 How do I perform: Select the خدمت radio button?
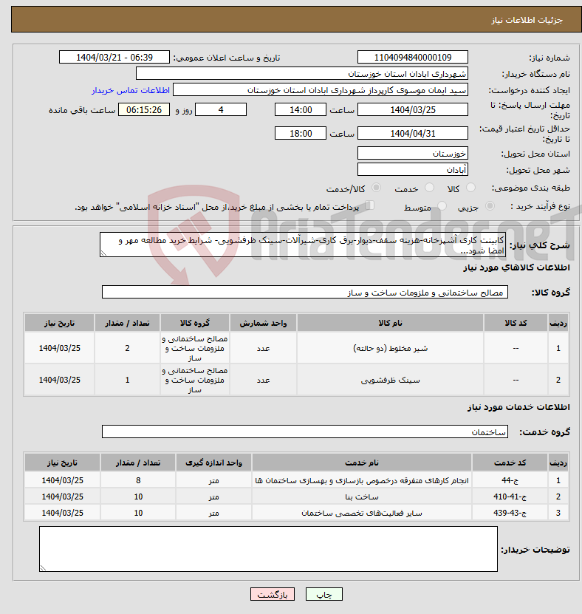(430, 188)
